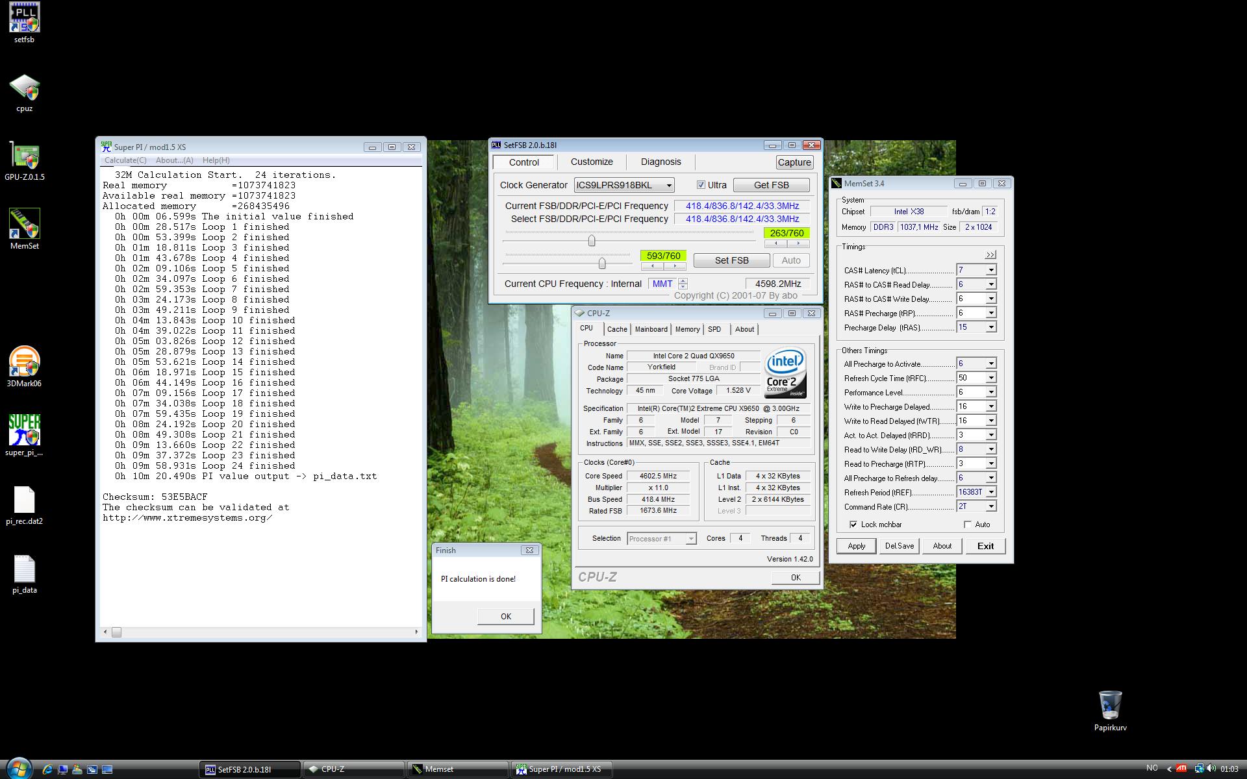Click SetFSB window title icon
This screenshot has width=1247, height=779.
pyautogui.click(x=496, y=145)
